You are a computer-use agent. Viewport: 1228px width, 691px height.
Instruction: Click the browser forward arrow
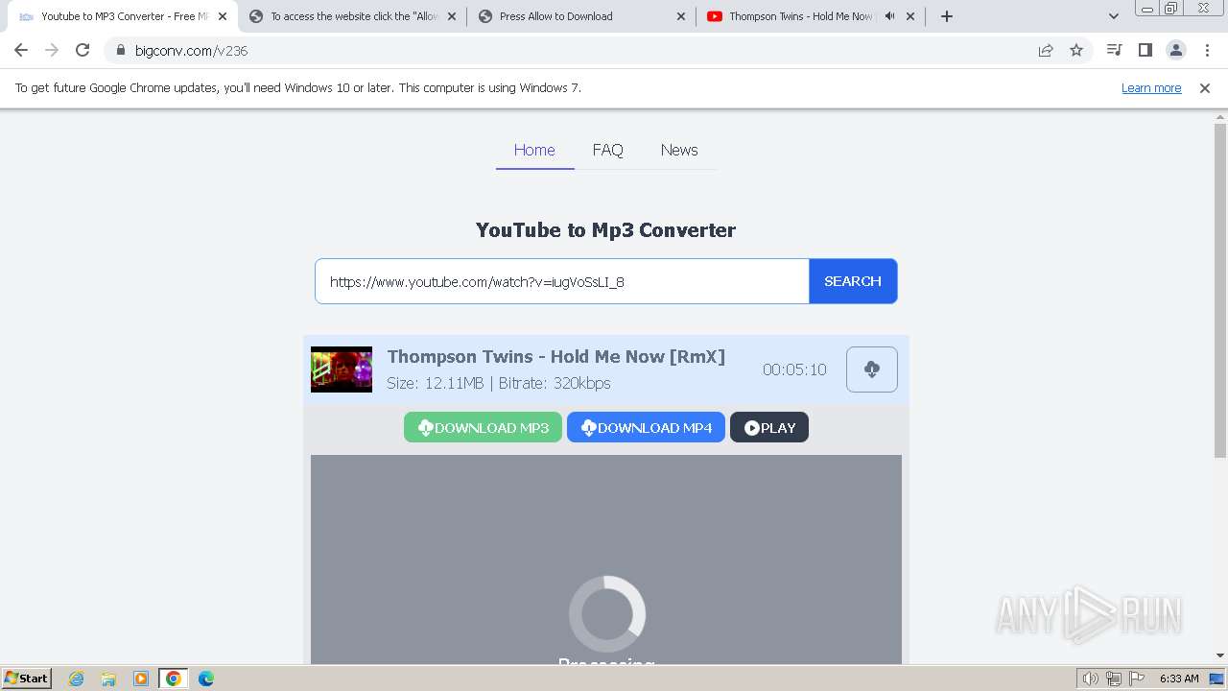pos(52,50)
